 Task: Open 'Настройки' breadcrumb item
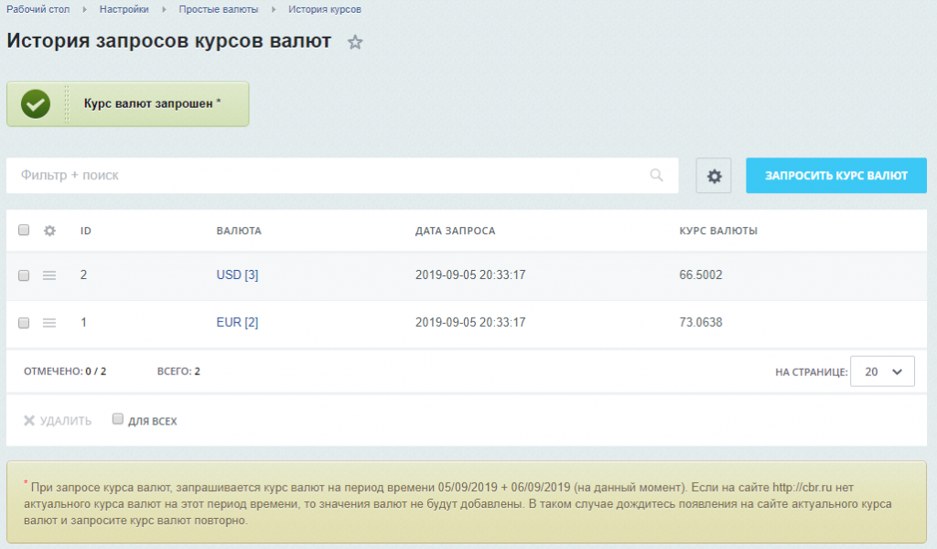(124, 9)
